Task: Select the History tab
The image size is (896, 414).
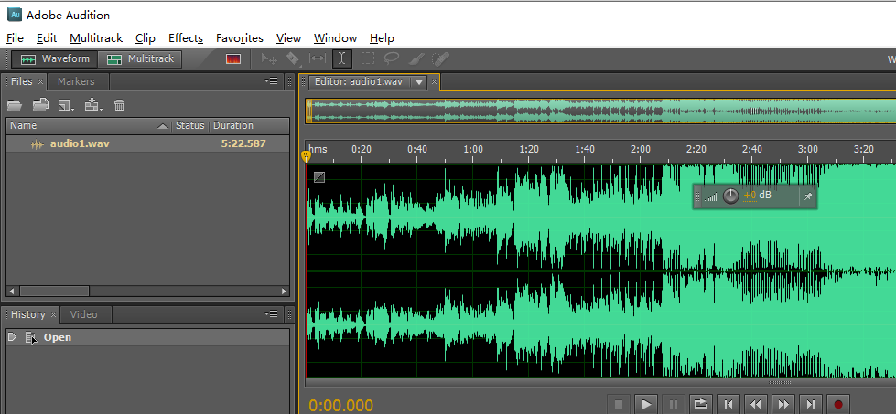Action: point(28,314)
